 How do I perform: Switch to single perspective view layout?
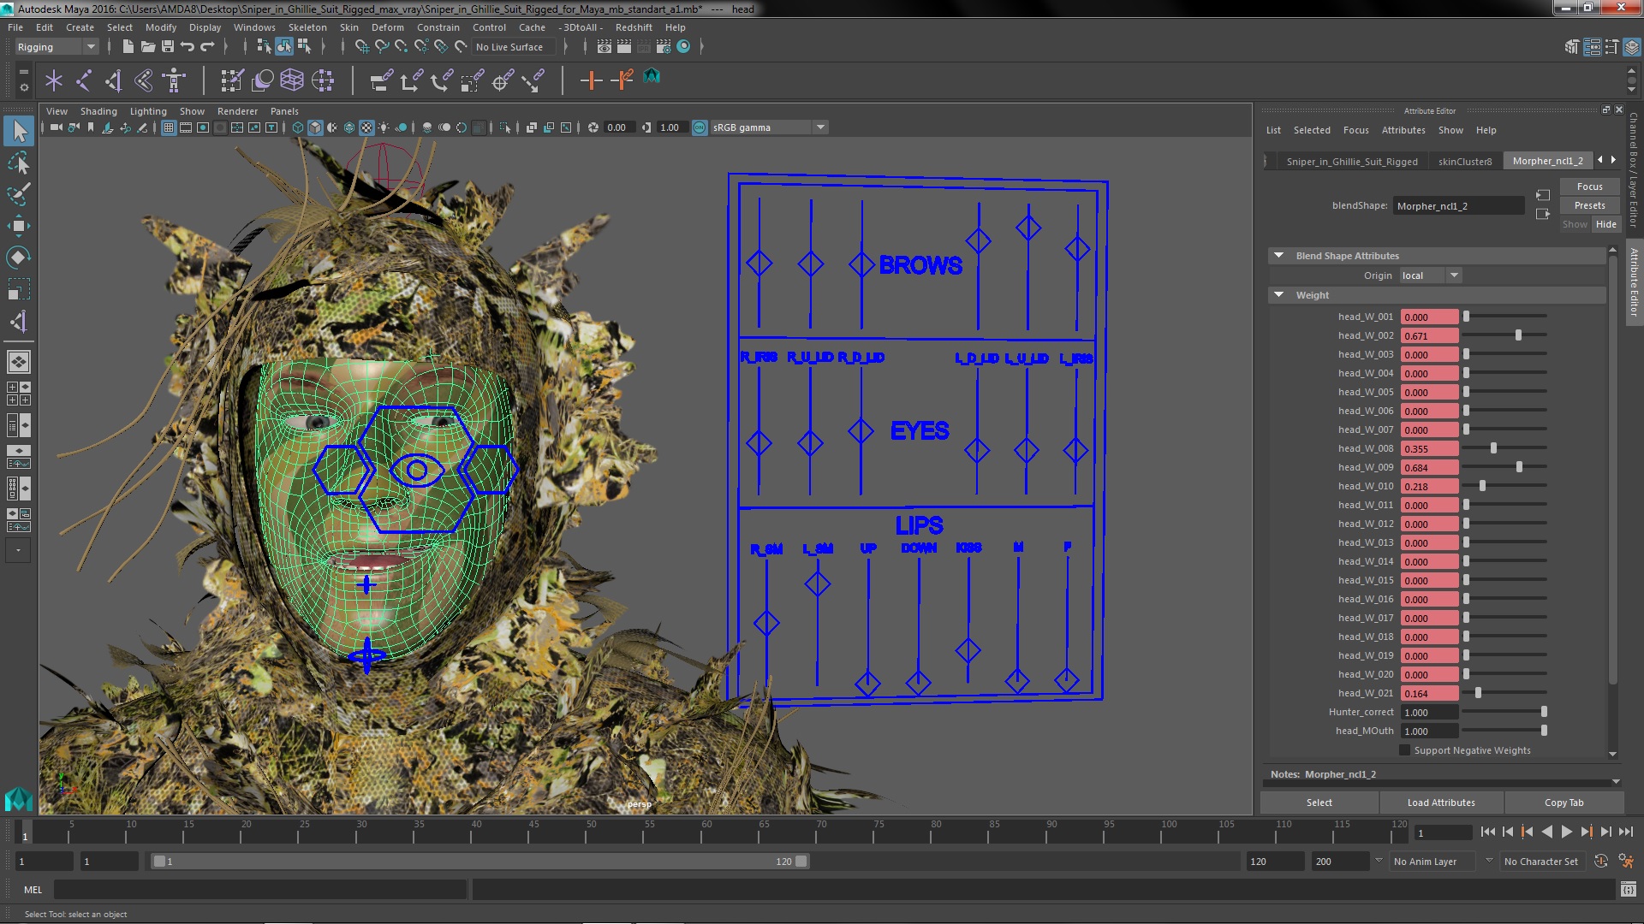(19, 362)
